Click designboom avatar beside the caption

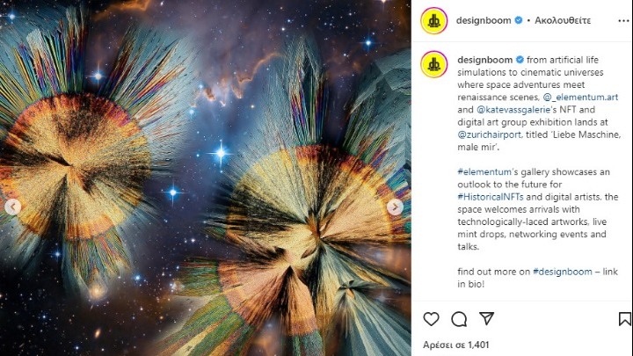click(x=434, y=64)
